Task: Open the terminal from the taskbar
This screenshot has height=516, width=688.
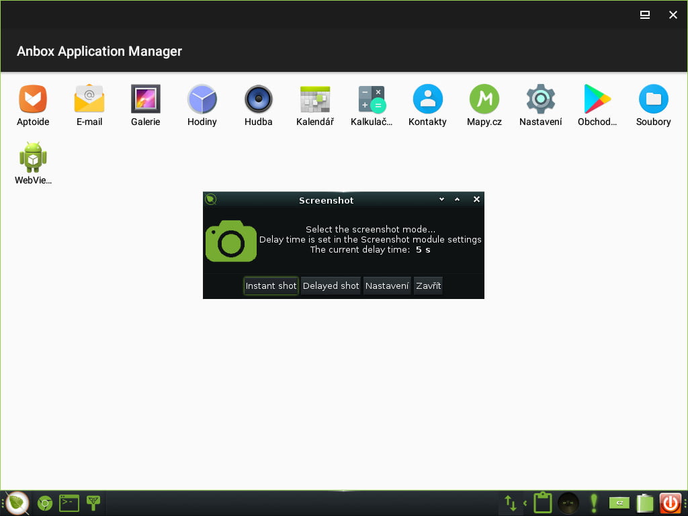Action: [69, 503]
